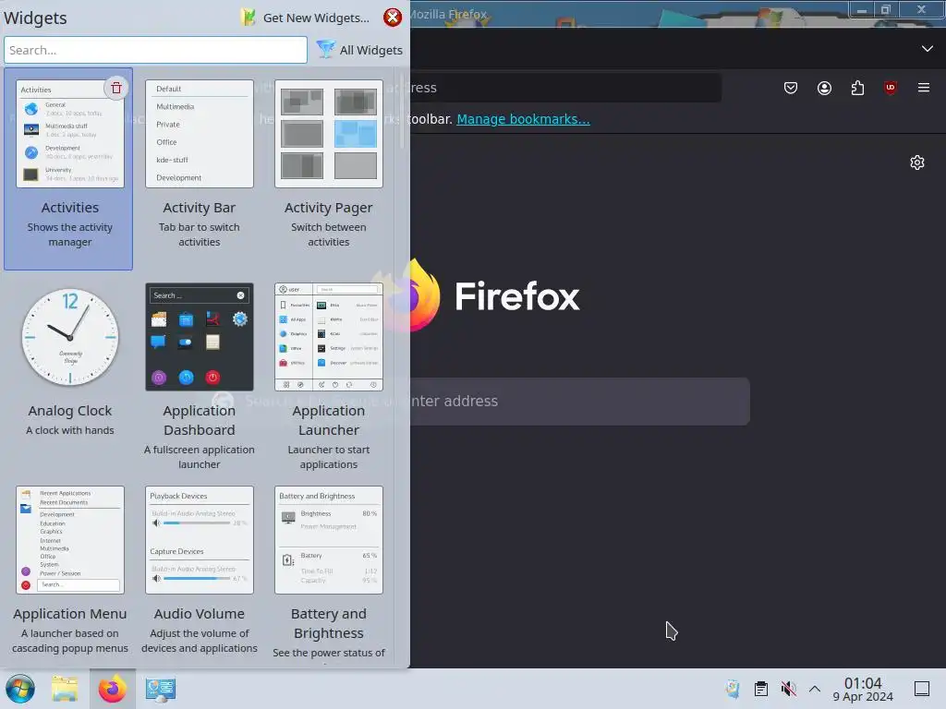946x709 pixels.
Task: Minimize the Mozilla Firefox window
Action: click(x=862, y=9)
